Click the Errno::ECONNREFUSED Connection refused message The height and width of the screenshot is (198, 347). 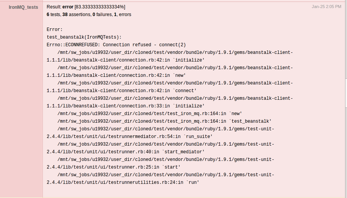pyautogui.click(x=116, y=45)
